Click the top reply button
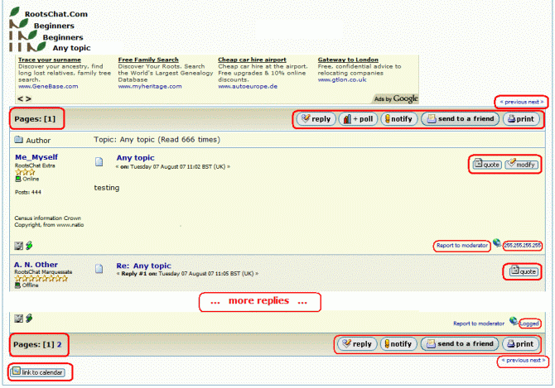Viewport: 555px width, 388px height. (x=316, y=119)
